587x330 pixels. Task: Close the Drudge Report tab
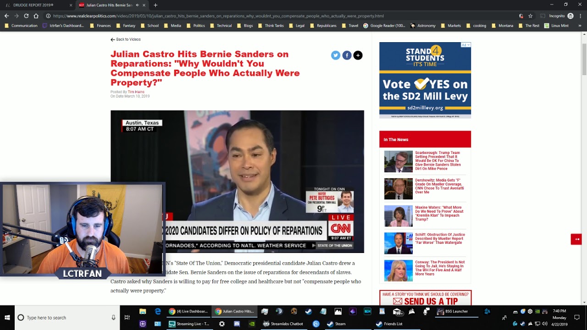[x=71, y=5]
